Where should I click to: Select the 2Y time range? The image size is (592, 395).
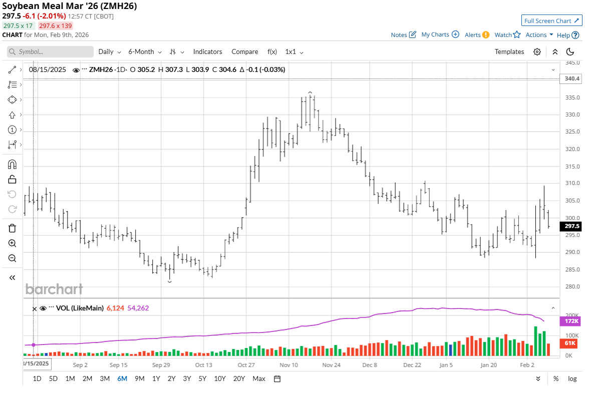point(171,379)
